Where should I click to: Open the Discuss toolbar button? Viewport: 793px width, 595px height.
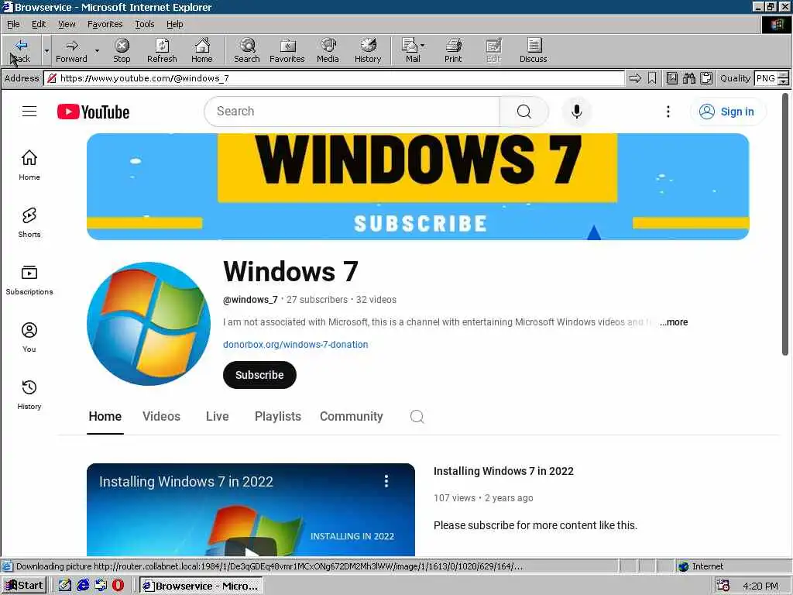[533, 50]
